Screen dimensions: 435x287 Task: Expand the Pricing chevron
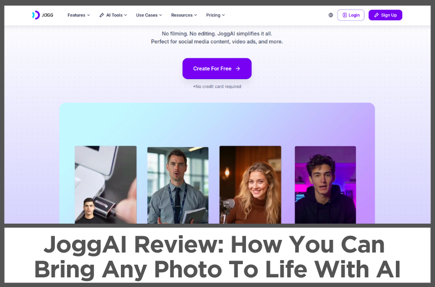click(x=223, y=15)
